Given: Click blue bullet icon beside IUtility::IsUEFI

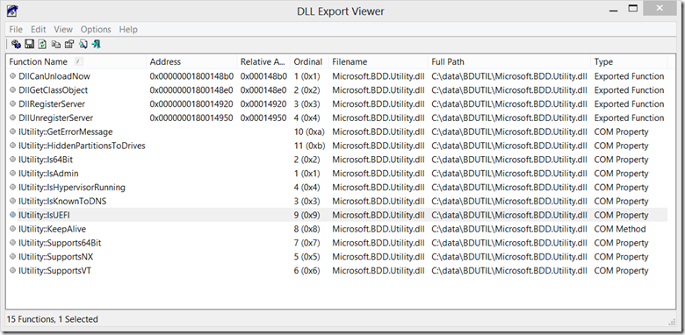Looking at the screenshot, I should coord(12,215).
